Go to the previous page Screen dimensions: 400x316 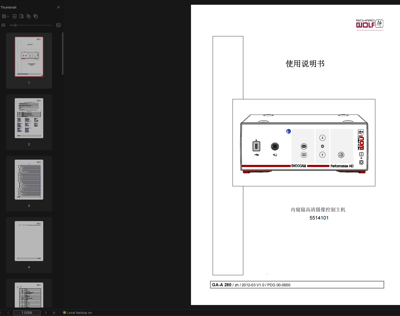8,313
